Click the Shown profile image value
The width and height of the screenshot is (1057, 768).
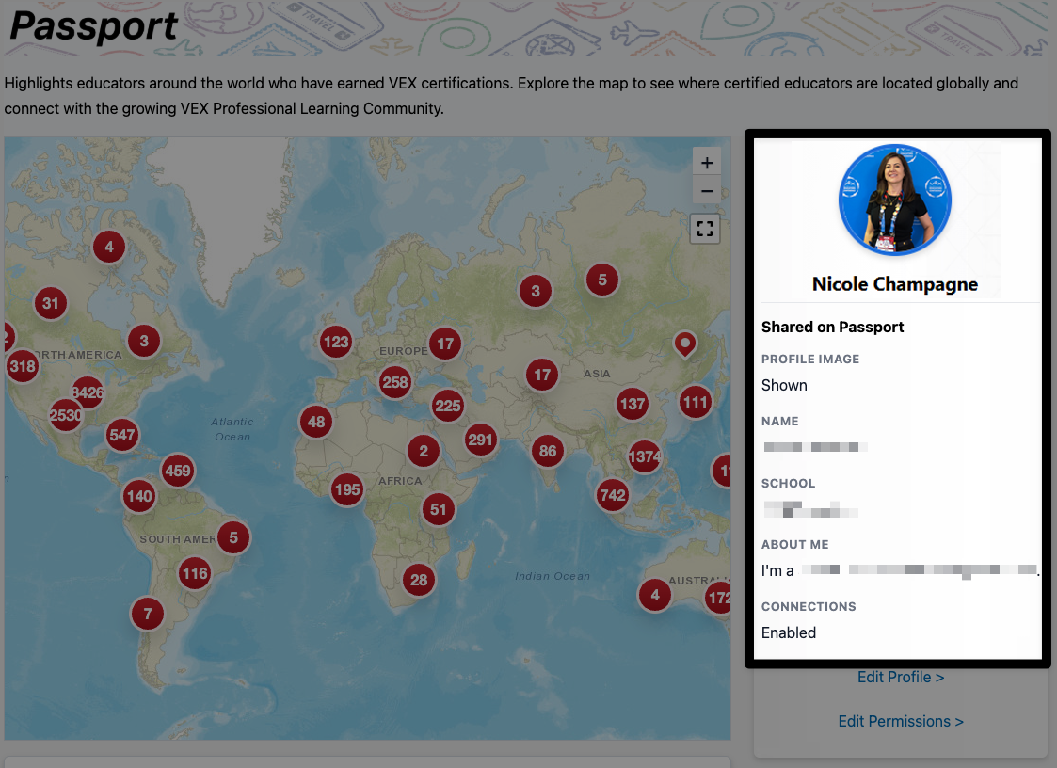coord(784,385)
